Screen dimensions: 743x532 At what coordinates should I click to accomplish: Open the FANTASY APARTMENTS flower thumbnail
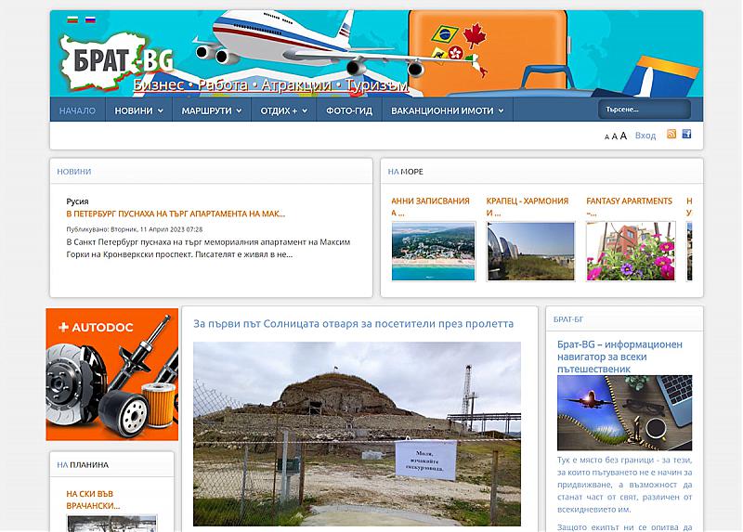coord(631,251)
